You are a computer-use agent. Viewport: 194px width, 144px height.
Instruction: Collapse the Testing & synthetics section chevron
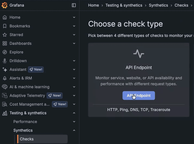coord(74,113)
